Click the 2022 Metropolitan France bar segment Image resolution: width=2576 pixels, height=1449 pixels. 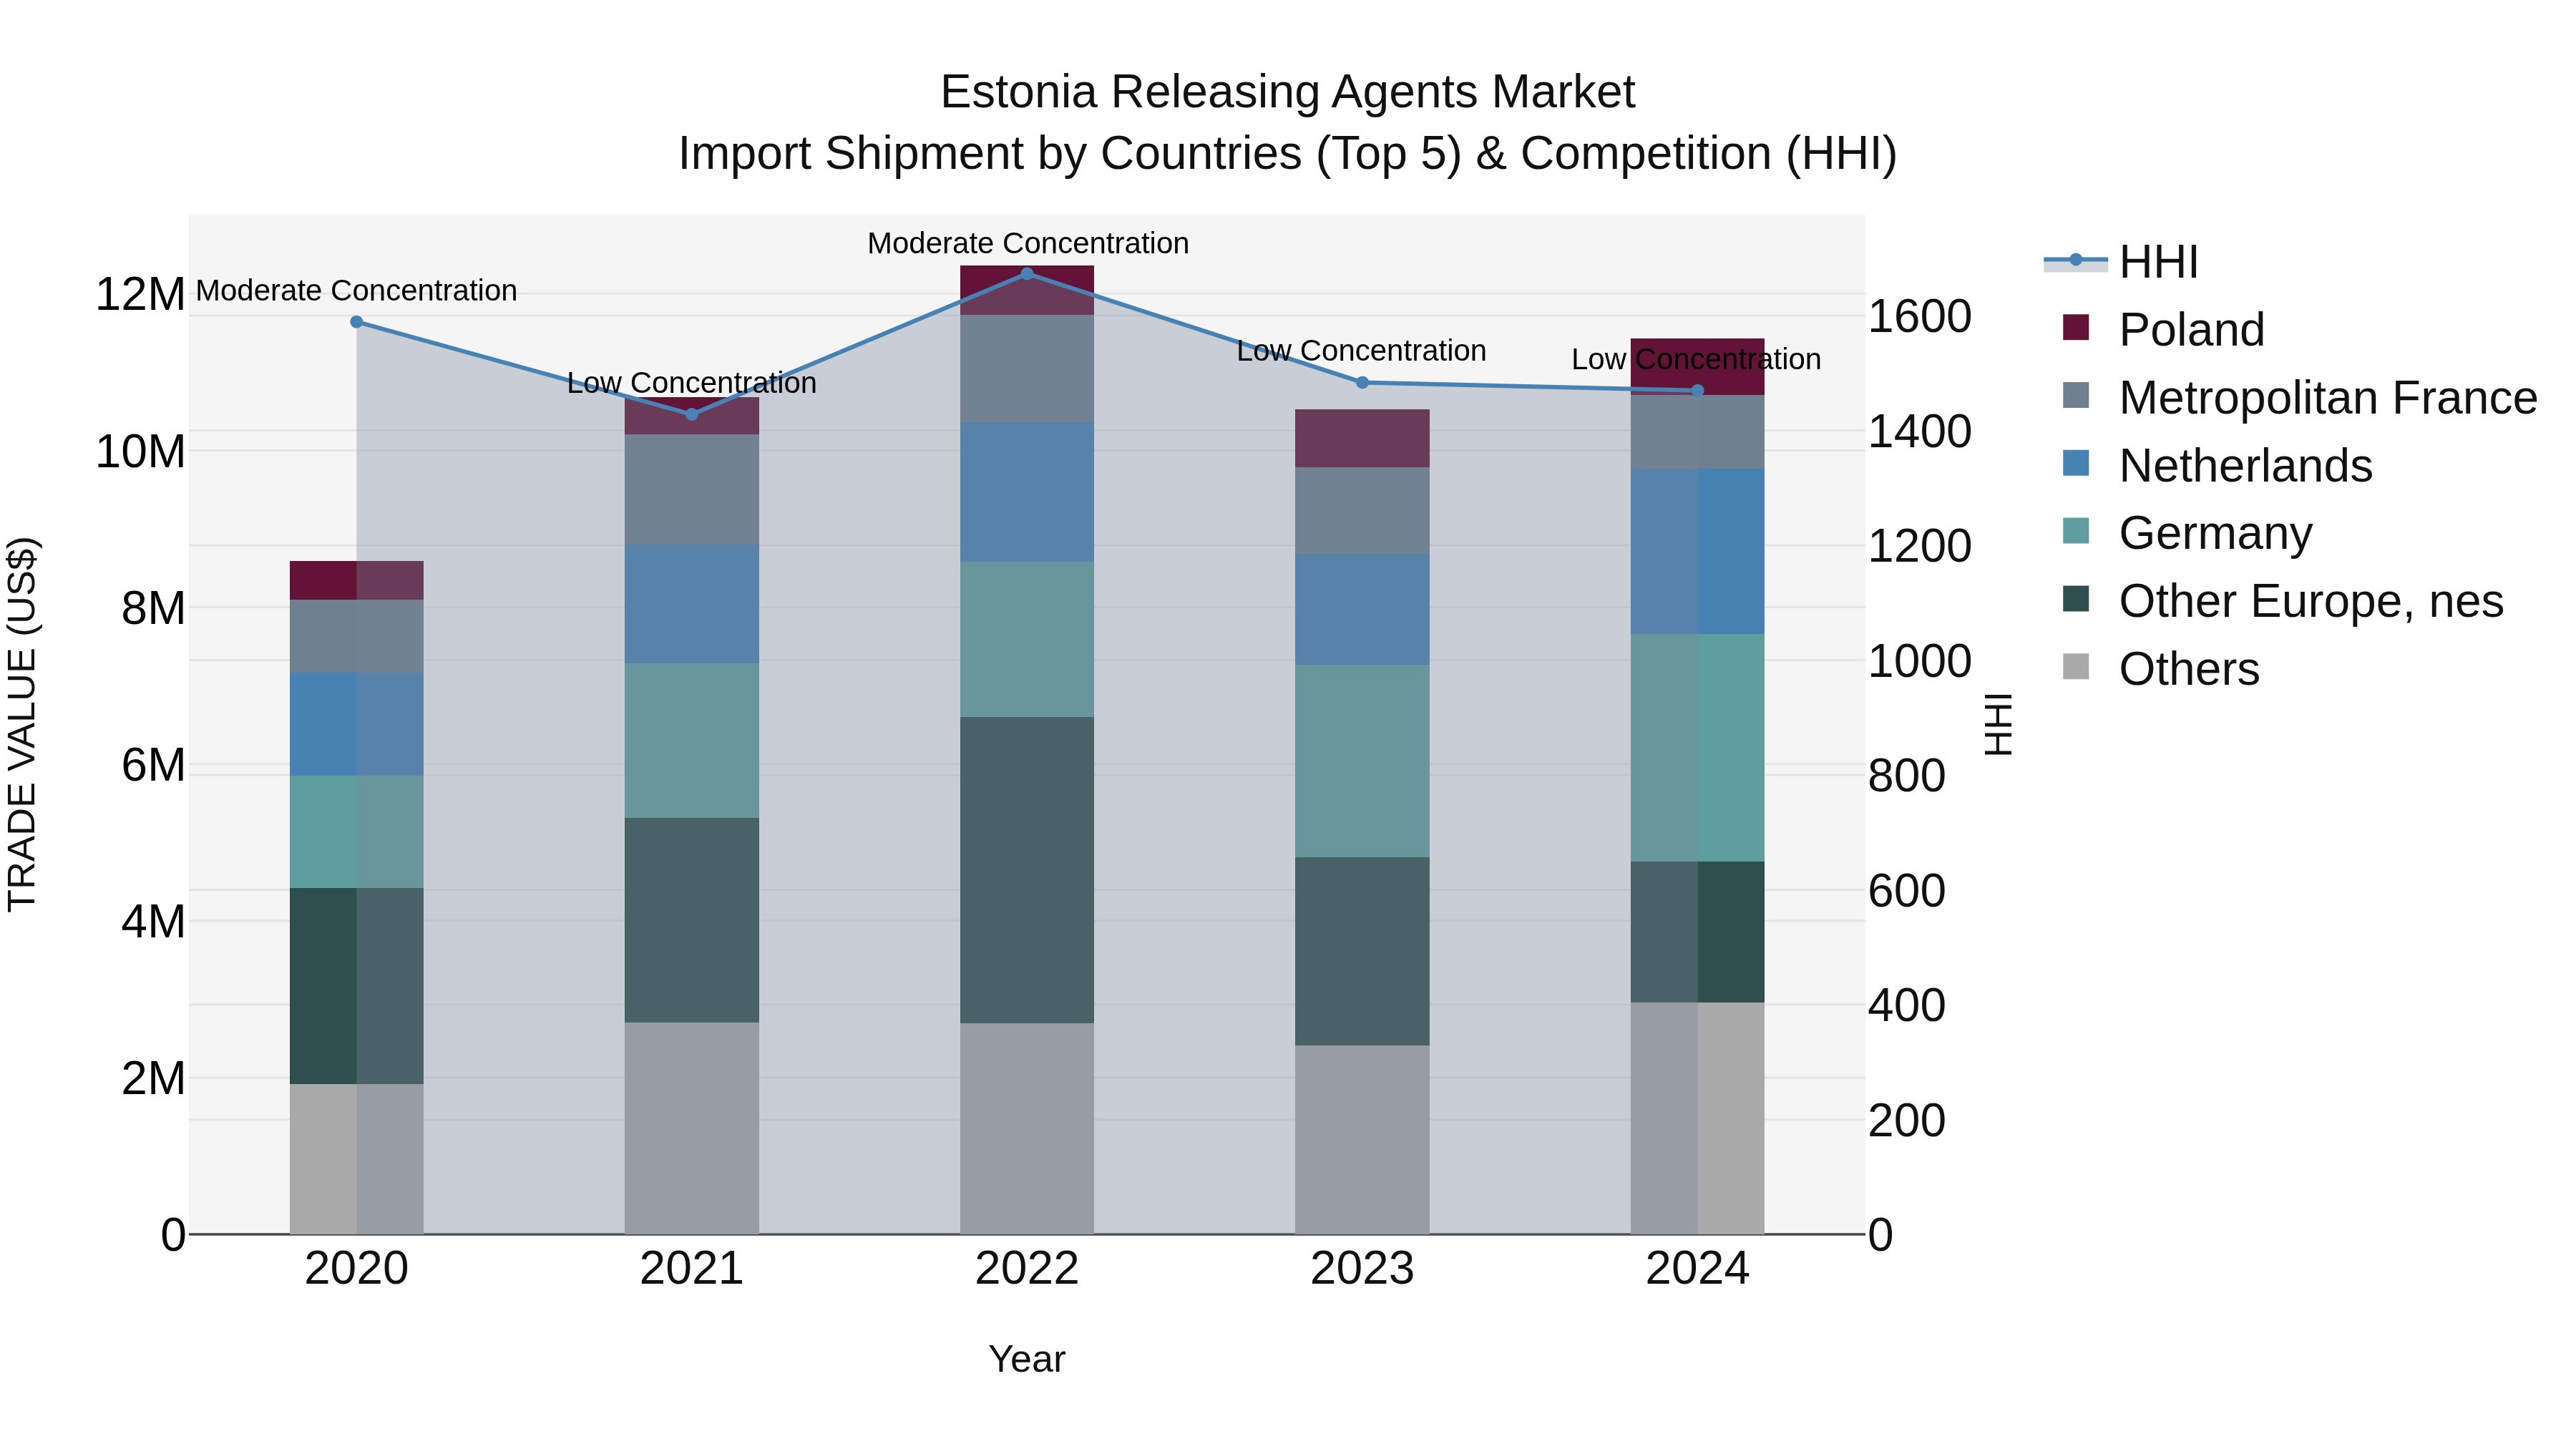click(1027, 369)
